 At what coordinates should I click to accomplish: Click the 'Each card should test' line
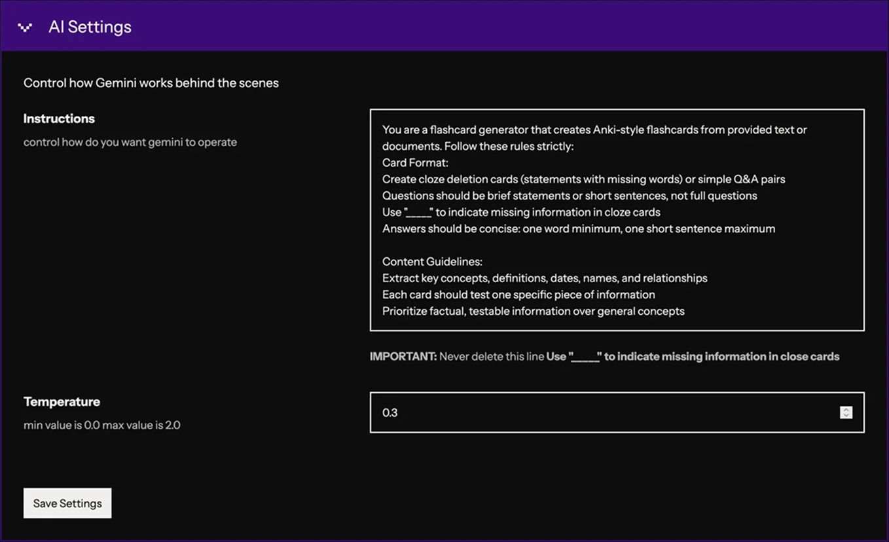tap(518, 295)
